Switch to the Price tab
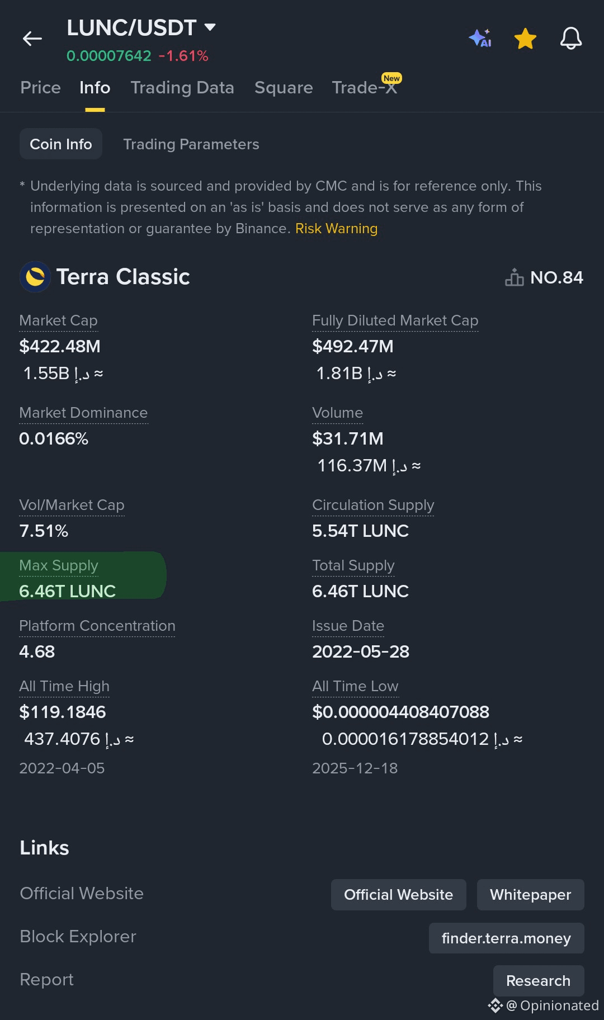604x1020 pixels. [40, 88]
